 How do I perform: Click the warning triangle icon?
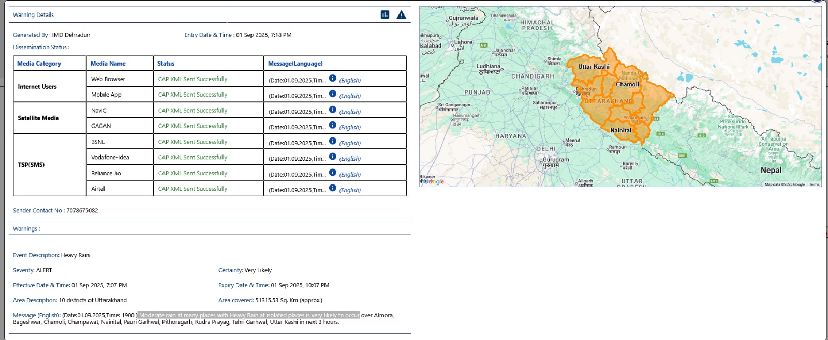[x=401, y=14]
